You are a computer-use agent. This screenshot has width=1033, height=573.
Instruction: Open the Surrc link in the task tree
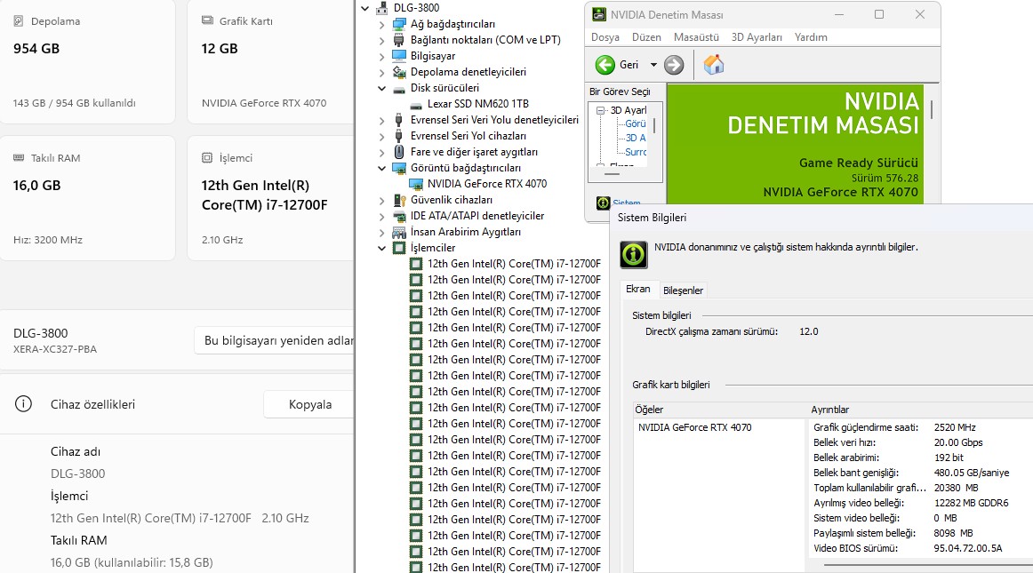click(x=636, y=152)
